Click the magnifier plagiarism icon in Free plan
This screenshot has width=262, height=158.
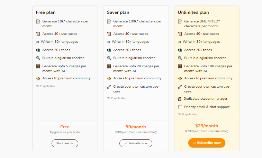(x=38, y=58)
